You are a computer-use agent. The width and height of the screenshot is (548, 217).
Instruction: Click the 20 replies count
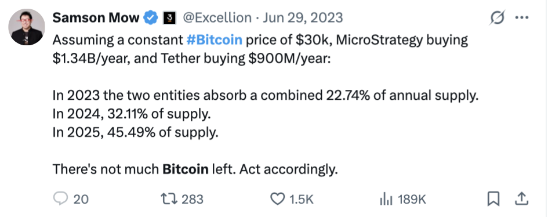81,200
